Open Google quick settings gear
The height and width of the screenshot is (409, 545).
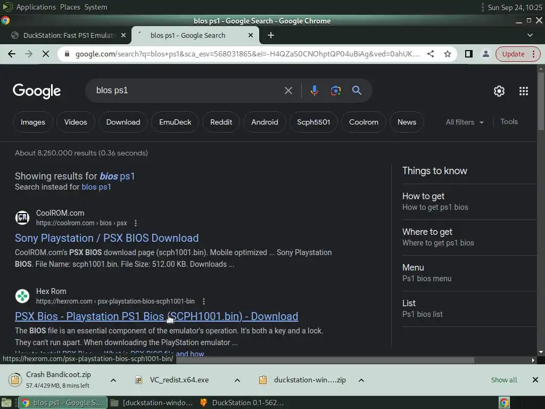point(499,91)
